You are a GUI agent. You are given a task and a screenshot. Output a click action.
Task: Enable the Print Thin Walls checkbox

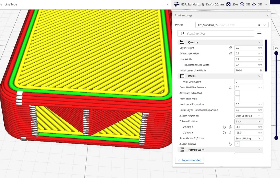tap(237, 99)
